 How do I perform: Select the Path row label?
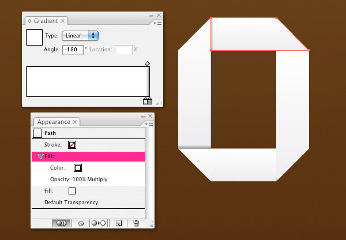coord(50,133)
